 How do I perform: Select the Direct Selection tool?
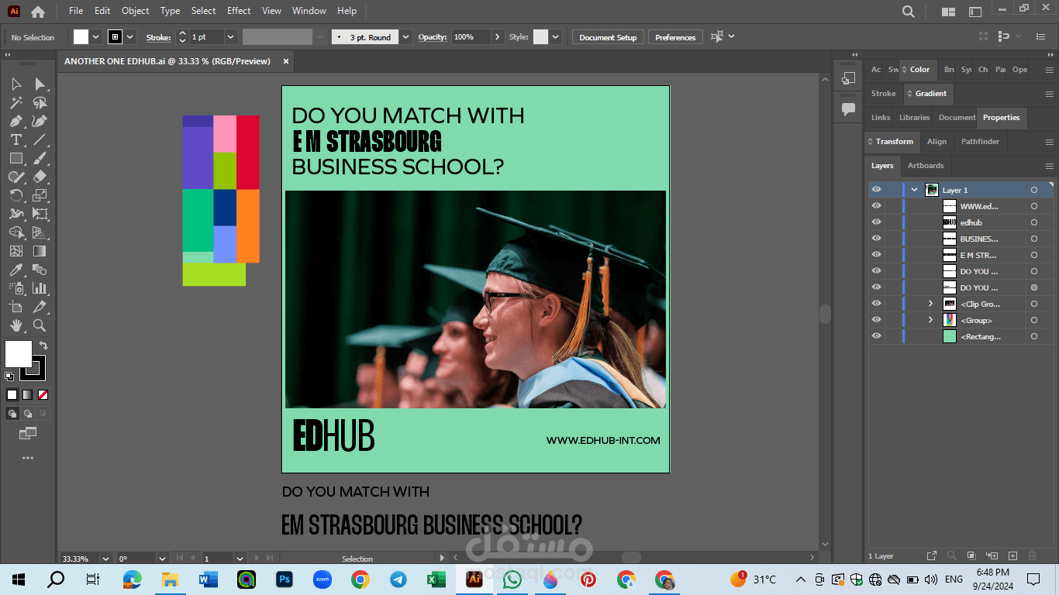(x=40, y=84)
